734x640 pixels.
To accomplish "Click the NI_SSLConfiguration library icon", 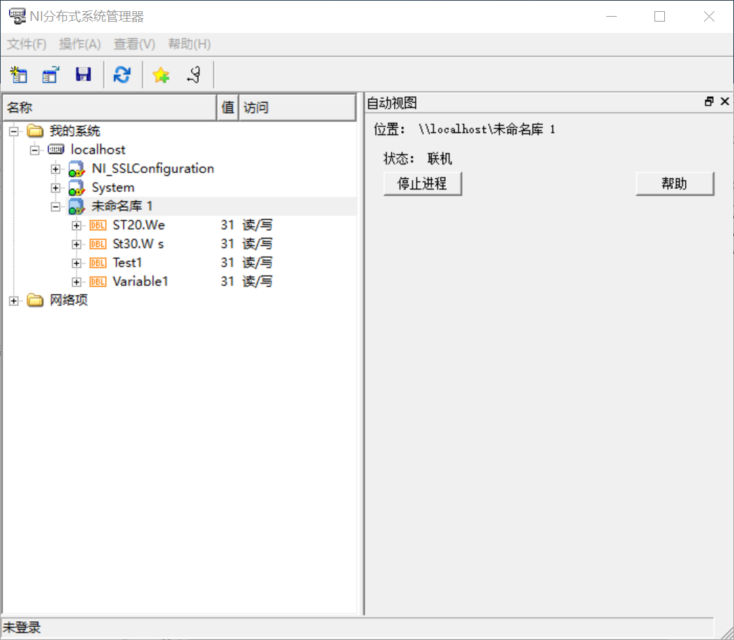I will coord(77,169).
